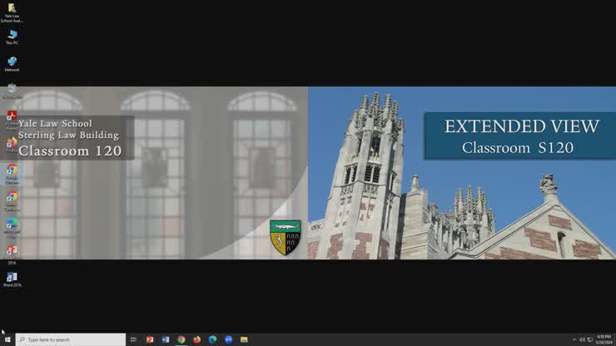Click the Windows Start button
The image size is (616, 346).
[7, 339]
